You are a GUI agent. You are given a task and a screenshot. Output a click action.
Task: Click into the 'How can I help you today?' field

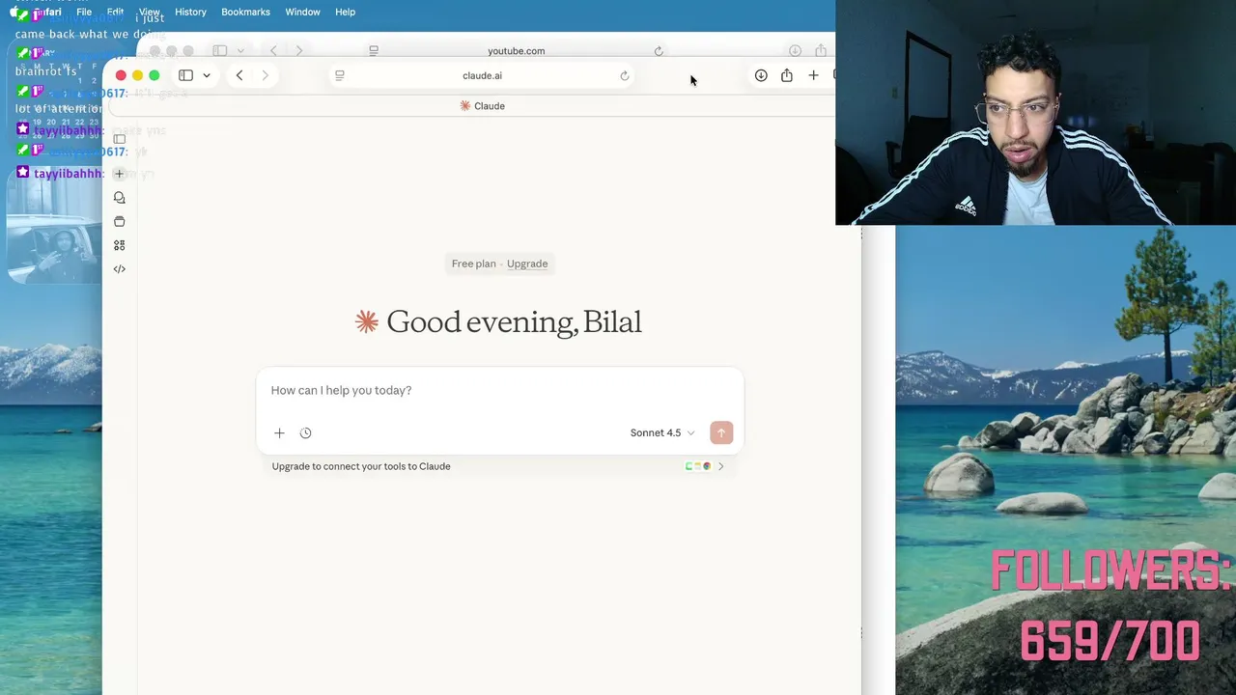[x=499, y=390]
